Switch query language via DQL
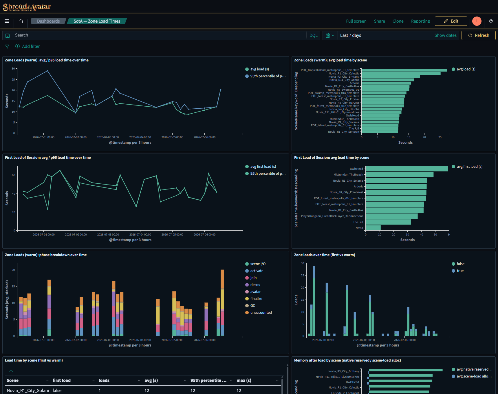The image size is (498, 394). tap(313, 35)
